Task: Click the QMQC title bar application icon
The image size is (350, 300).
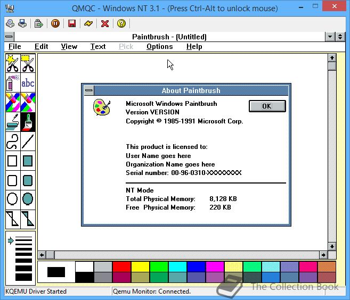Action: click(x=10, y=9)
